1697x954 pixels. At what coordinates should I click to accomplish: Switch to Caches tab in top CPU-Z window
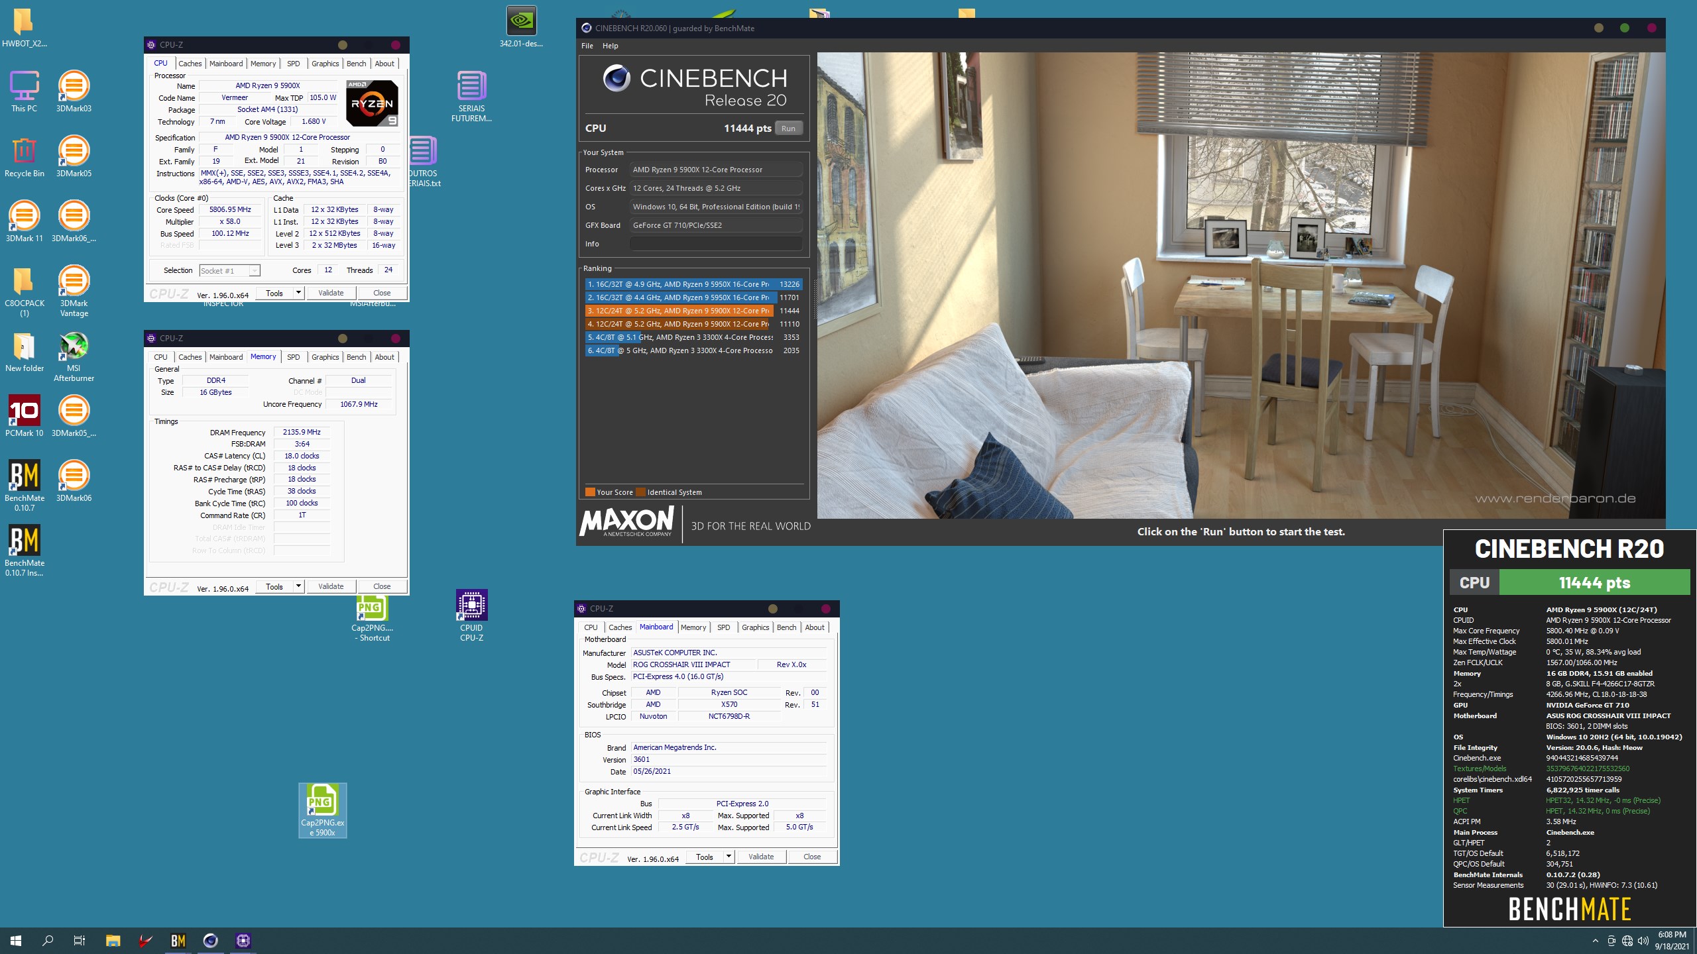coord(190,64)
